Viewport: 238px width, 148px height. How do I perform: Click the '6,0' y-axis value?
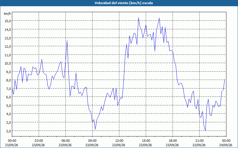tap(8, 97)
